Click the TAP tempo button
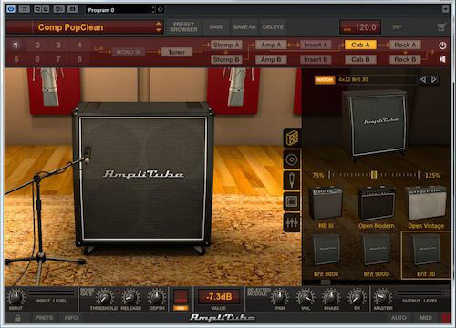 click(397, 27)
